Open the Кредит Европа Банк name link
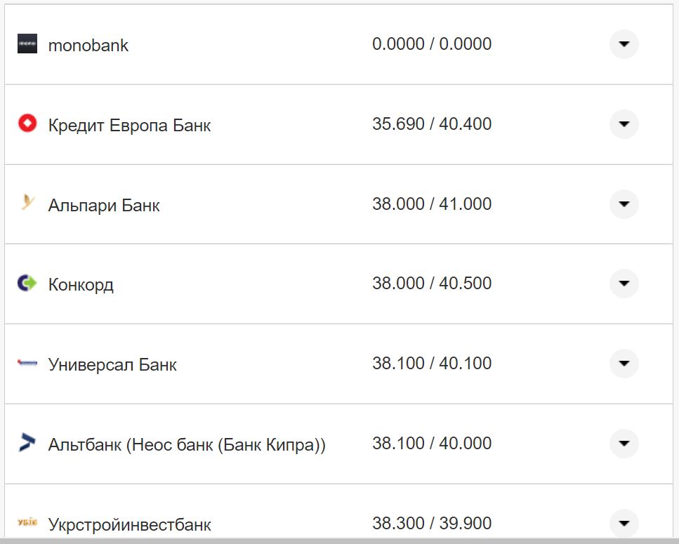The height and width of the screenshot is (544, 679). click(129, 126)
